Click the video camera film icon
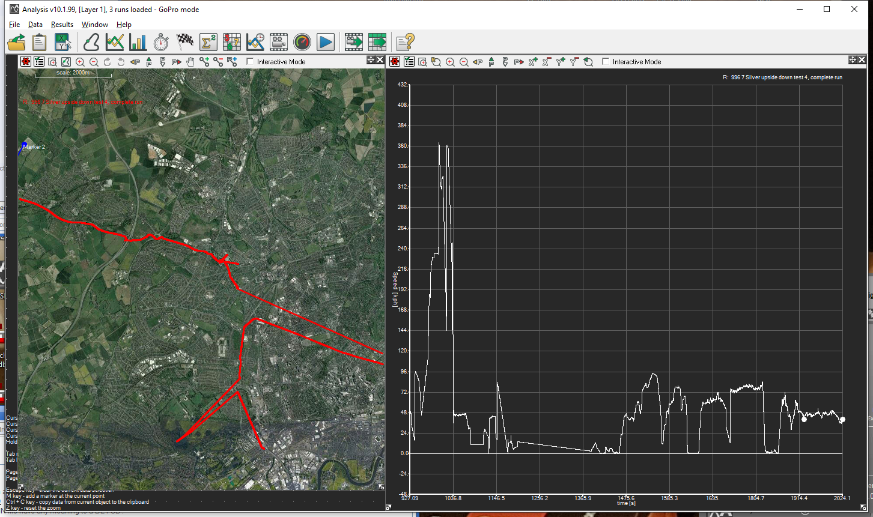This screenshot has height=517, width=873. (279, 42)
